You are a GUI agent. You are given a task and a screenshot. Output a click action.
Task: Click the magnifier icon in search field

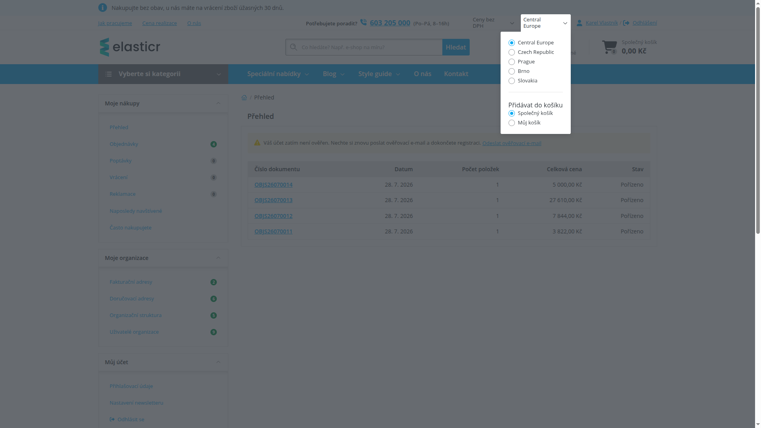(x=294, y=47)
